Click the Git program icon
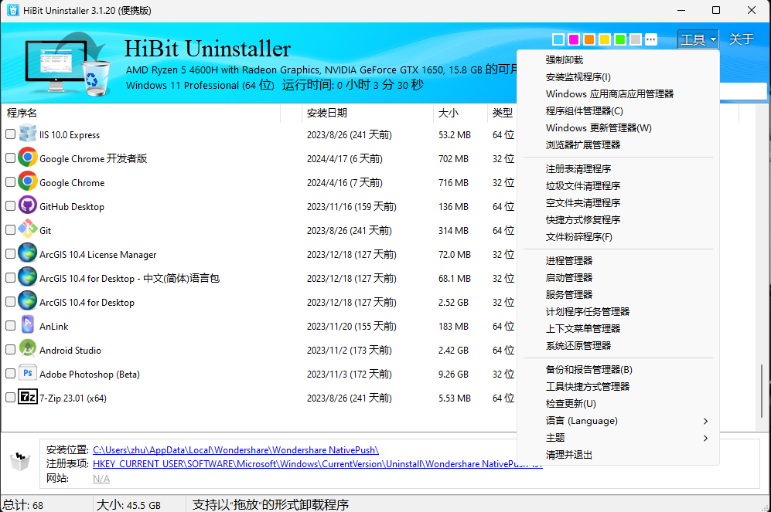Image resolution: width=771 pixels, height=512 pixels. pyautogui.click(x=28, y=229)
